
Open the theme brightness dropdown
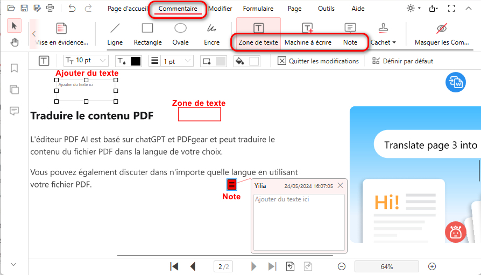coord(414,8)
